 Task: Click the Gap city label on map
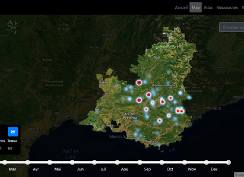tap(157, 57)
